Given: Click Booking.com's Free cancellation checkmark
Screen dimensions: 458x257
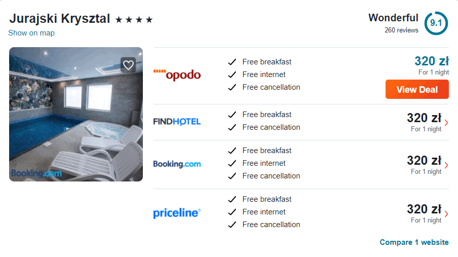Looking at the screenshot, I should [232, 176].
